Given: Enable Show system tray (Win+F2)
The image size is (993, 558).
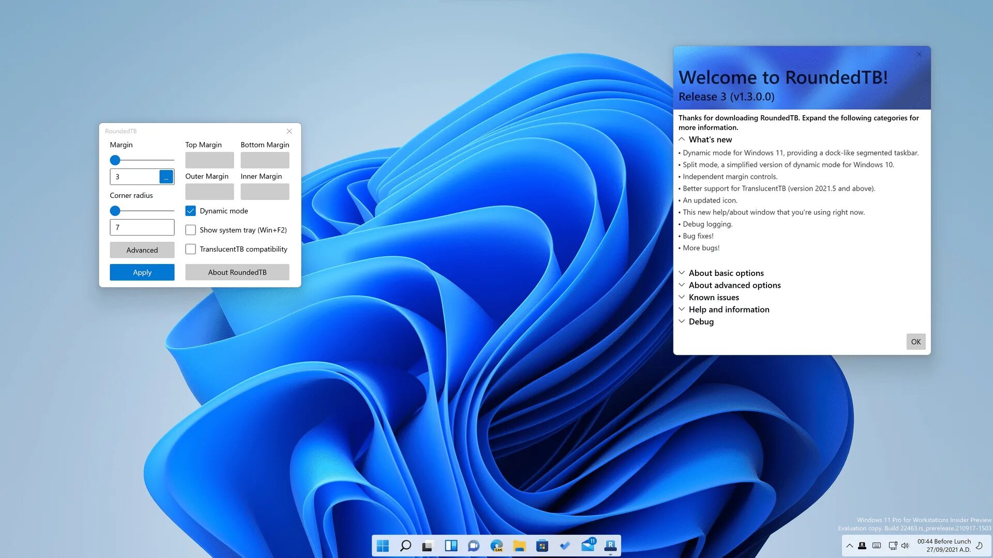Looking at the screenshot, I should click(x=190, y=230).
